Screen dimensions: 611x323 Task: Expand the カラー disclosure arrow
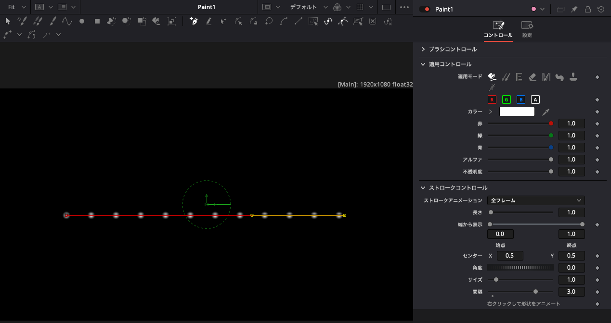click(x=491, y=112)
